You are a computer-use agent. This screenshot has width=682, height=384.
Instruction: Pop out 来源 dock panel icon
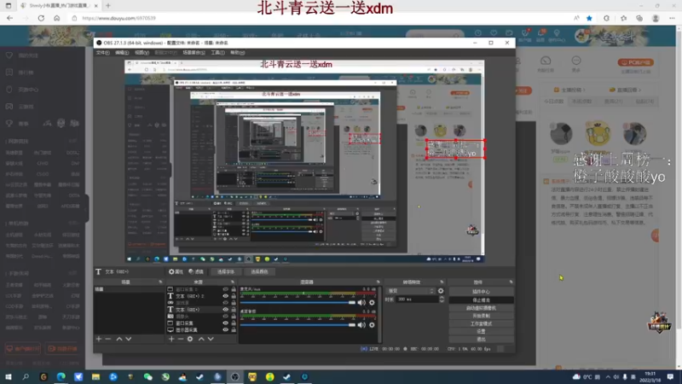[233, 282]
